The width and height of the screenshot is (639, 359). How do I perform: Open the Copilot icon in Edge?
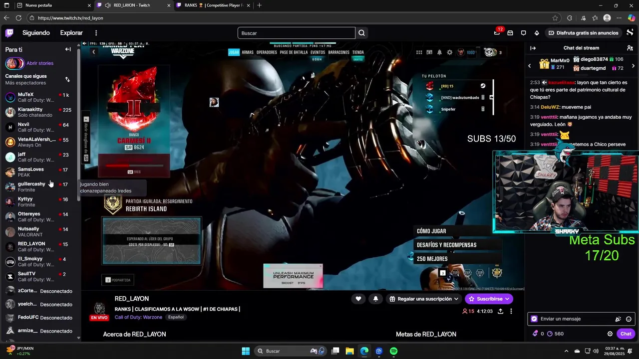click(631, 18)
